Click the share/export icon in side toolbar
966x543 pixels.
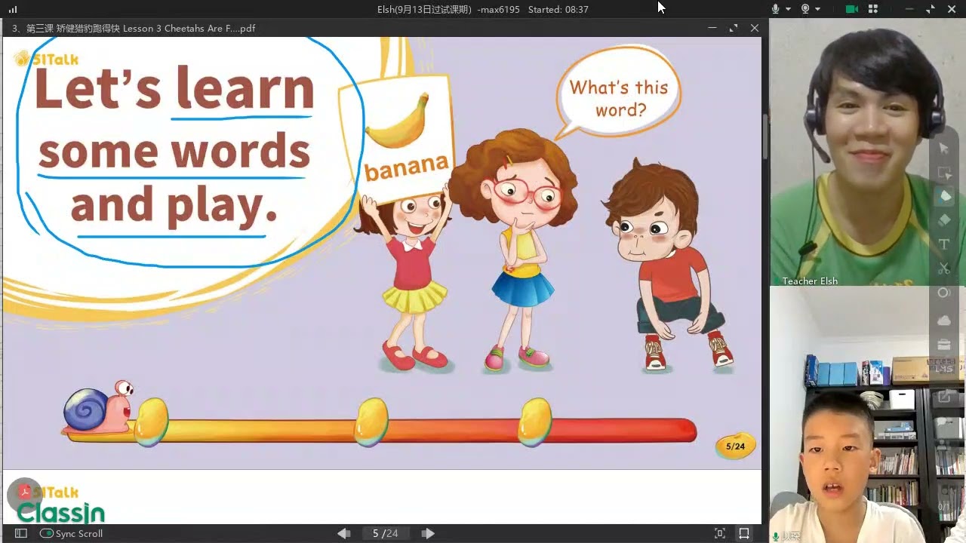[x=944, y=397]
